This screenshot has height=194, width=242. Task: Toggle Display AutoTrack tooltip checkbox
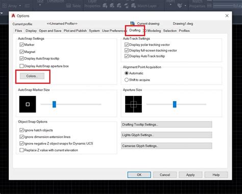tap(127, 56)
